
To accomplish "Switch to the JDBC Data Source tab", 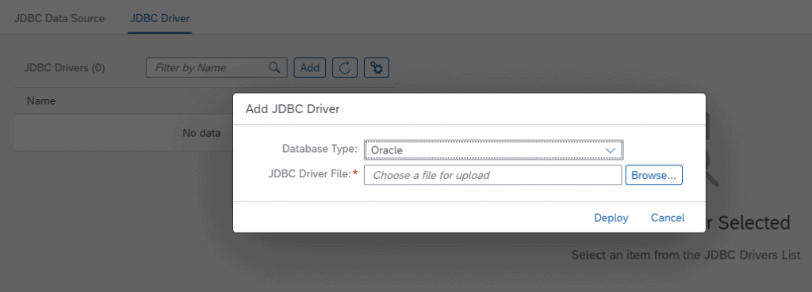I will 59,19.
